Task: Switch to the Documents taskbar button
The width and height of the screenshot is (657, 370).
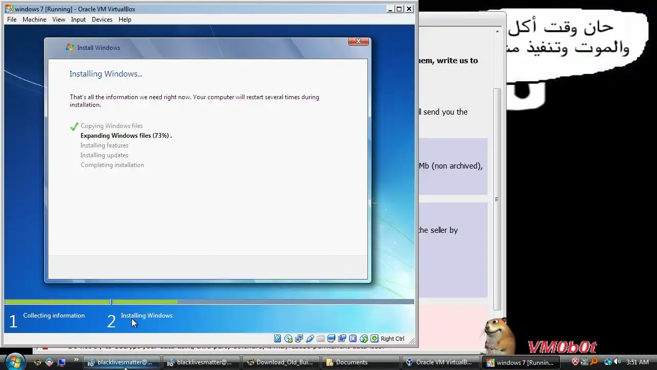Action: 361,362
